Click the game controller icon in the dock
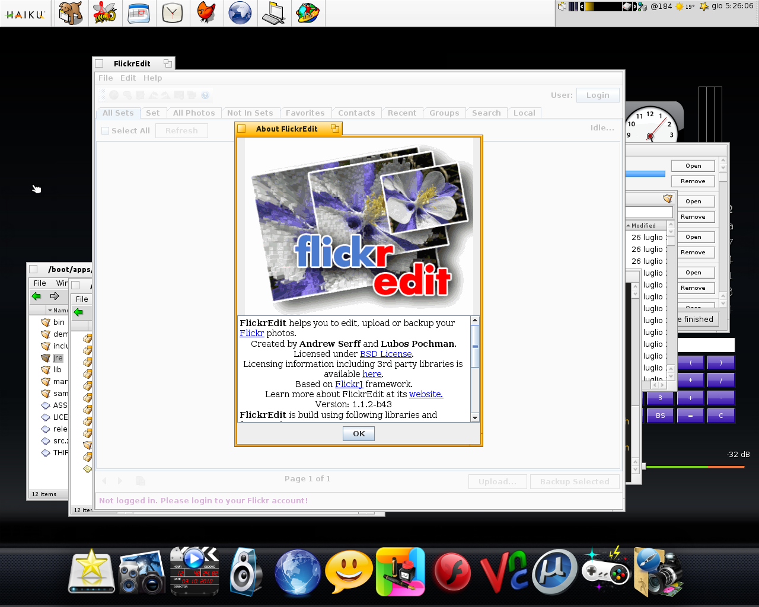The width and height of the screenshot is (759, 607). [605, 570]
